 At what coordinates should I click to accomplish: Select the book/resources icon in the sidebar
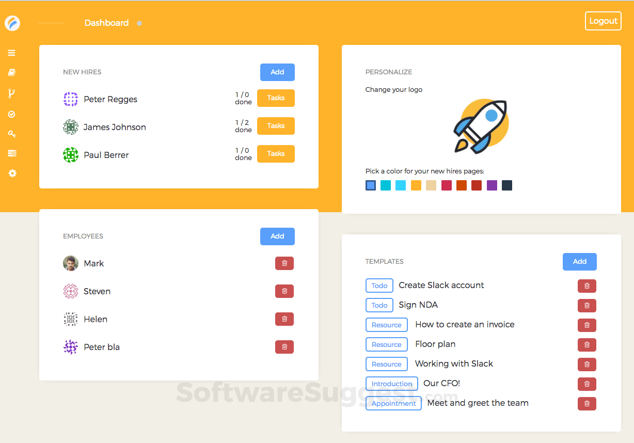[12, 72]
